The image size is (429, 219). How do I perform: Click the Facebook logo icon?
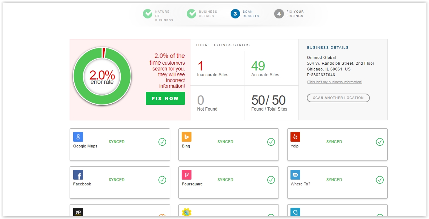tap(78, 175)
